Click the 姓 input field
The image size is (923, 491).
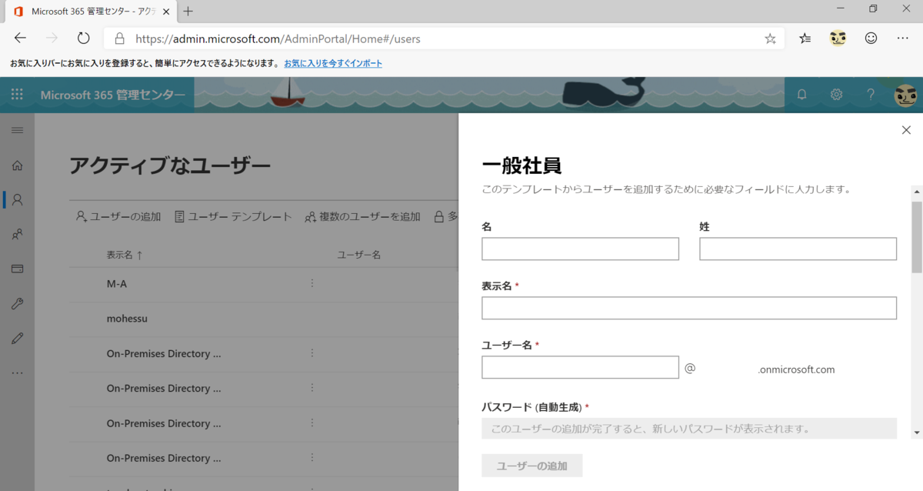(x=798, y=249)
